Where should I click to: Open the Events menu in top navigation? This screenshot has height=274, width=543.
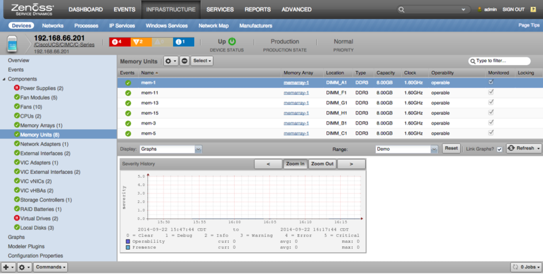124,9
